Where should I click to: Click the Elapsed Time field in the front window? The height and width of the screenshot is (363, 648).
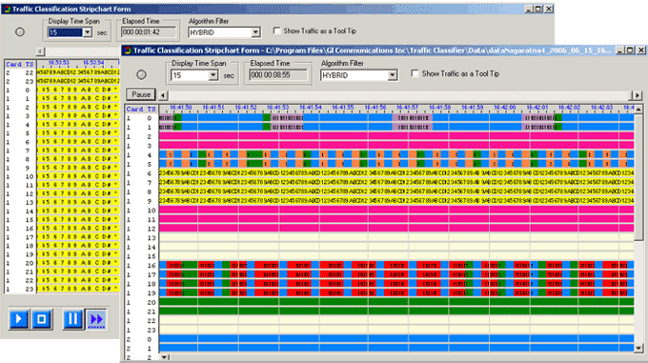coord(278,75)
